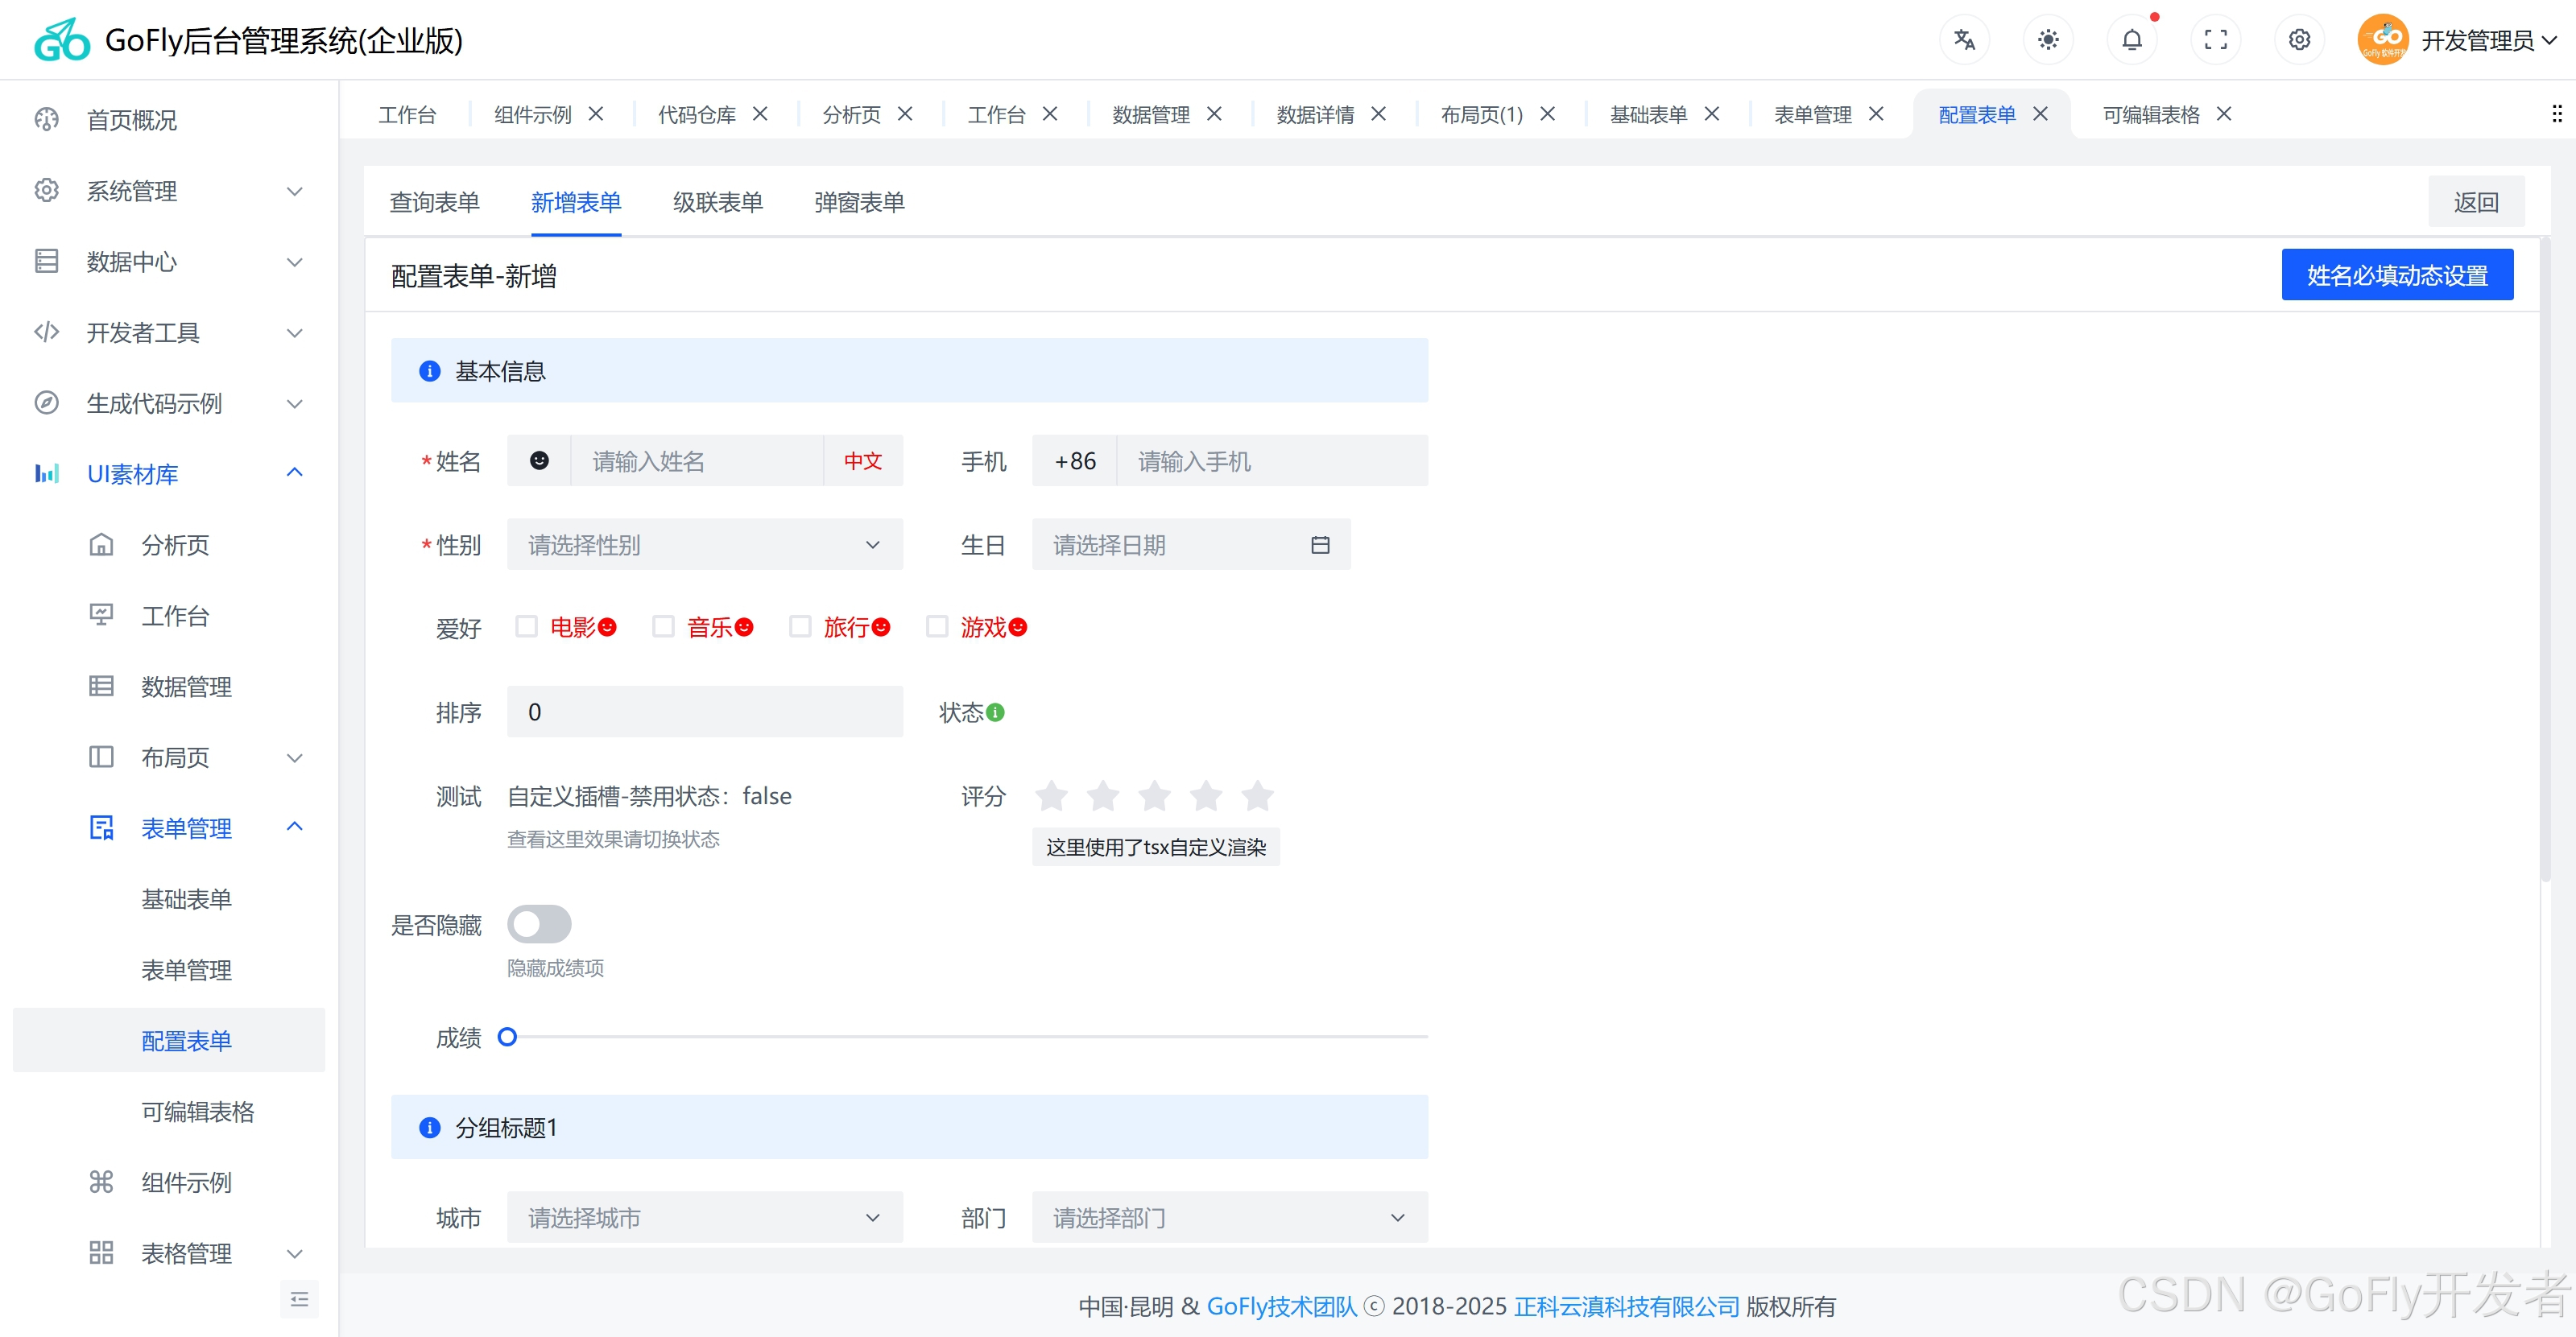This screenshot has width=2576, height=1337.
Task: Toggle the light/dark theme sun icon
Action: point(2048,40)
